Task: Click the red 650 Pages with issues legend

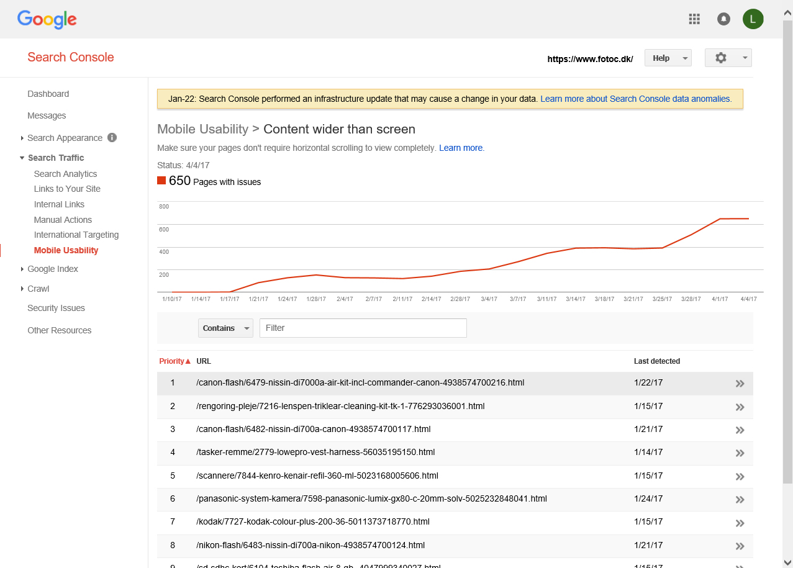Action: point(209,181)
